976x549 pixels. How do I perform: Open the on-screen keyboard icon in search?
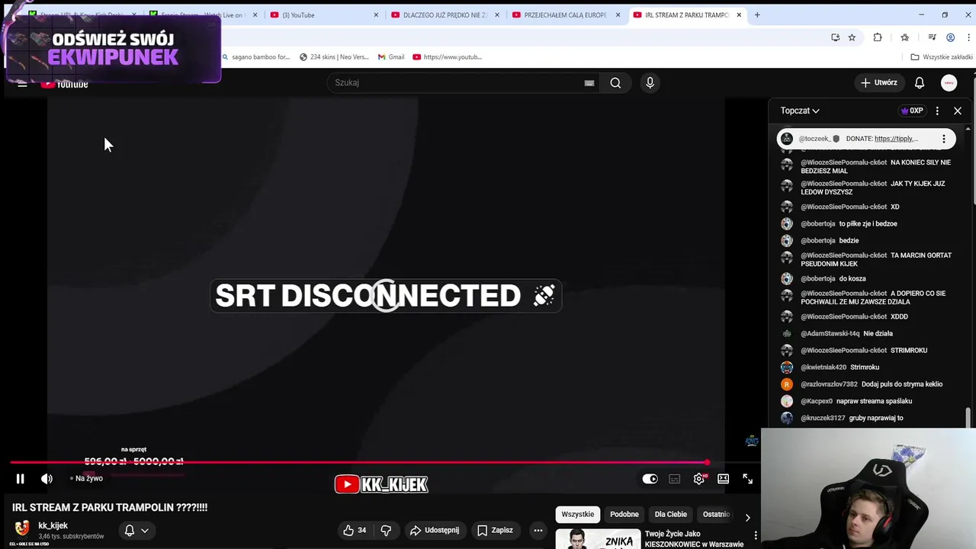click(589, 83)
